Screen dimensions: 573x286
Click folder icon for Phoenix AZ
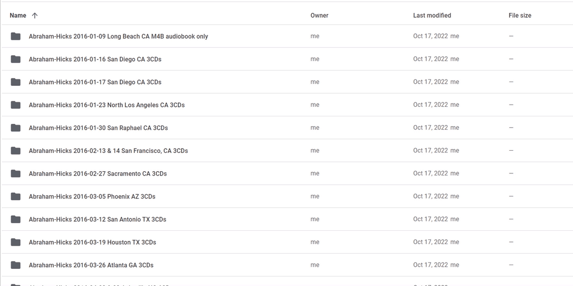[x=16, y=196]
